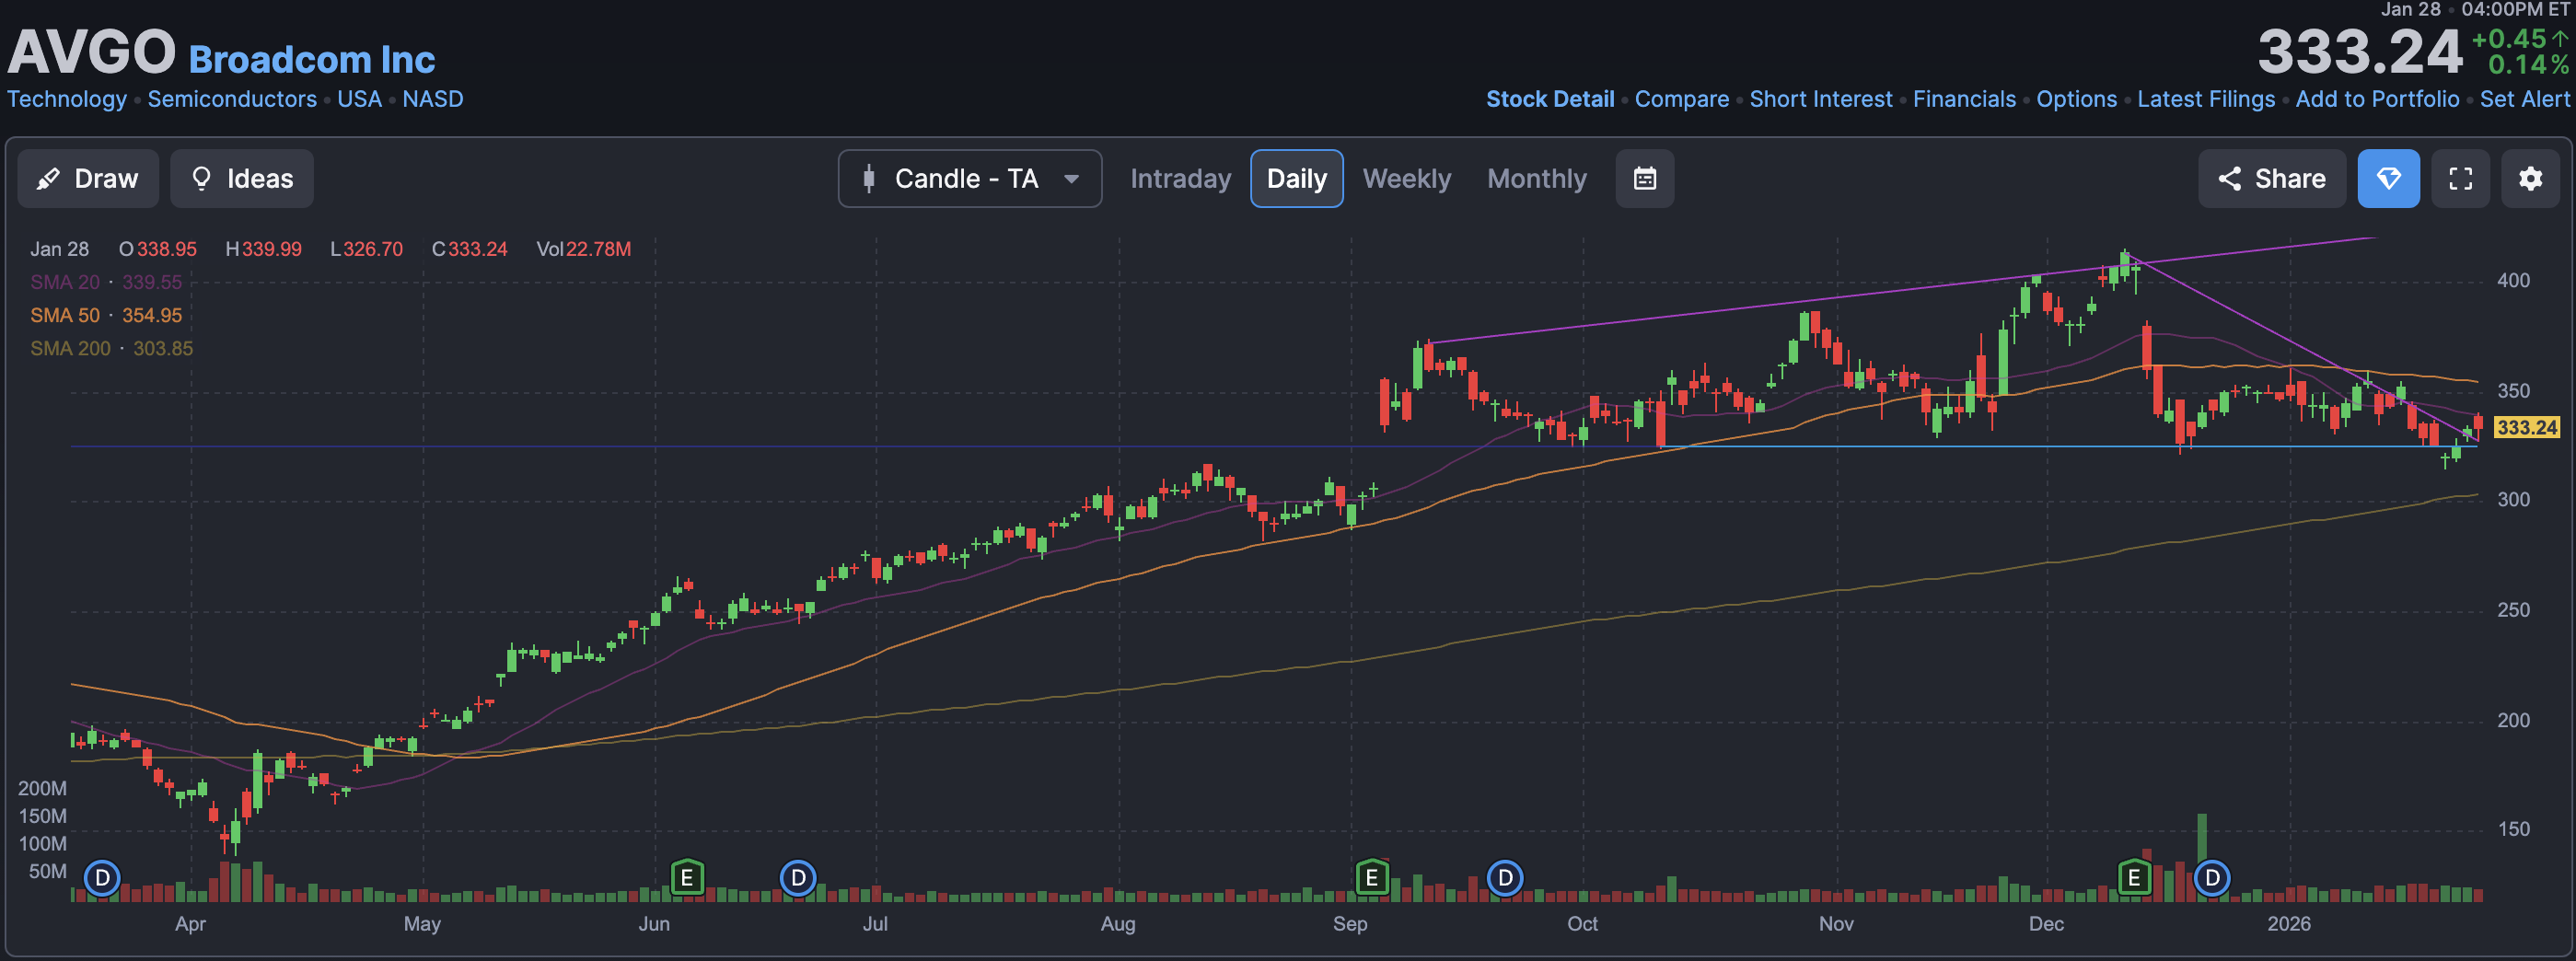Open the Stock Detail link

pyautogui.click(x=1550, y=99)
